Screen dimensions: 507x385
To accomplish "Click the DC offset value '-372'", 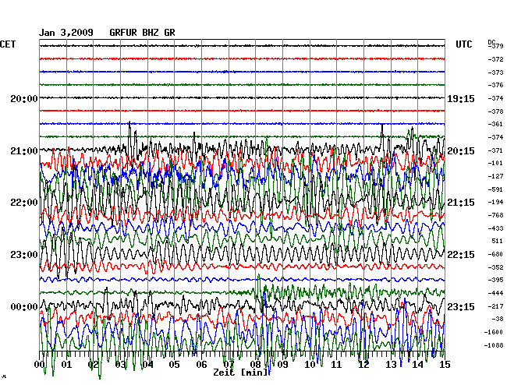I will (495, 59).
